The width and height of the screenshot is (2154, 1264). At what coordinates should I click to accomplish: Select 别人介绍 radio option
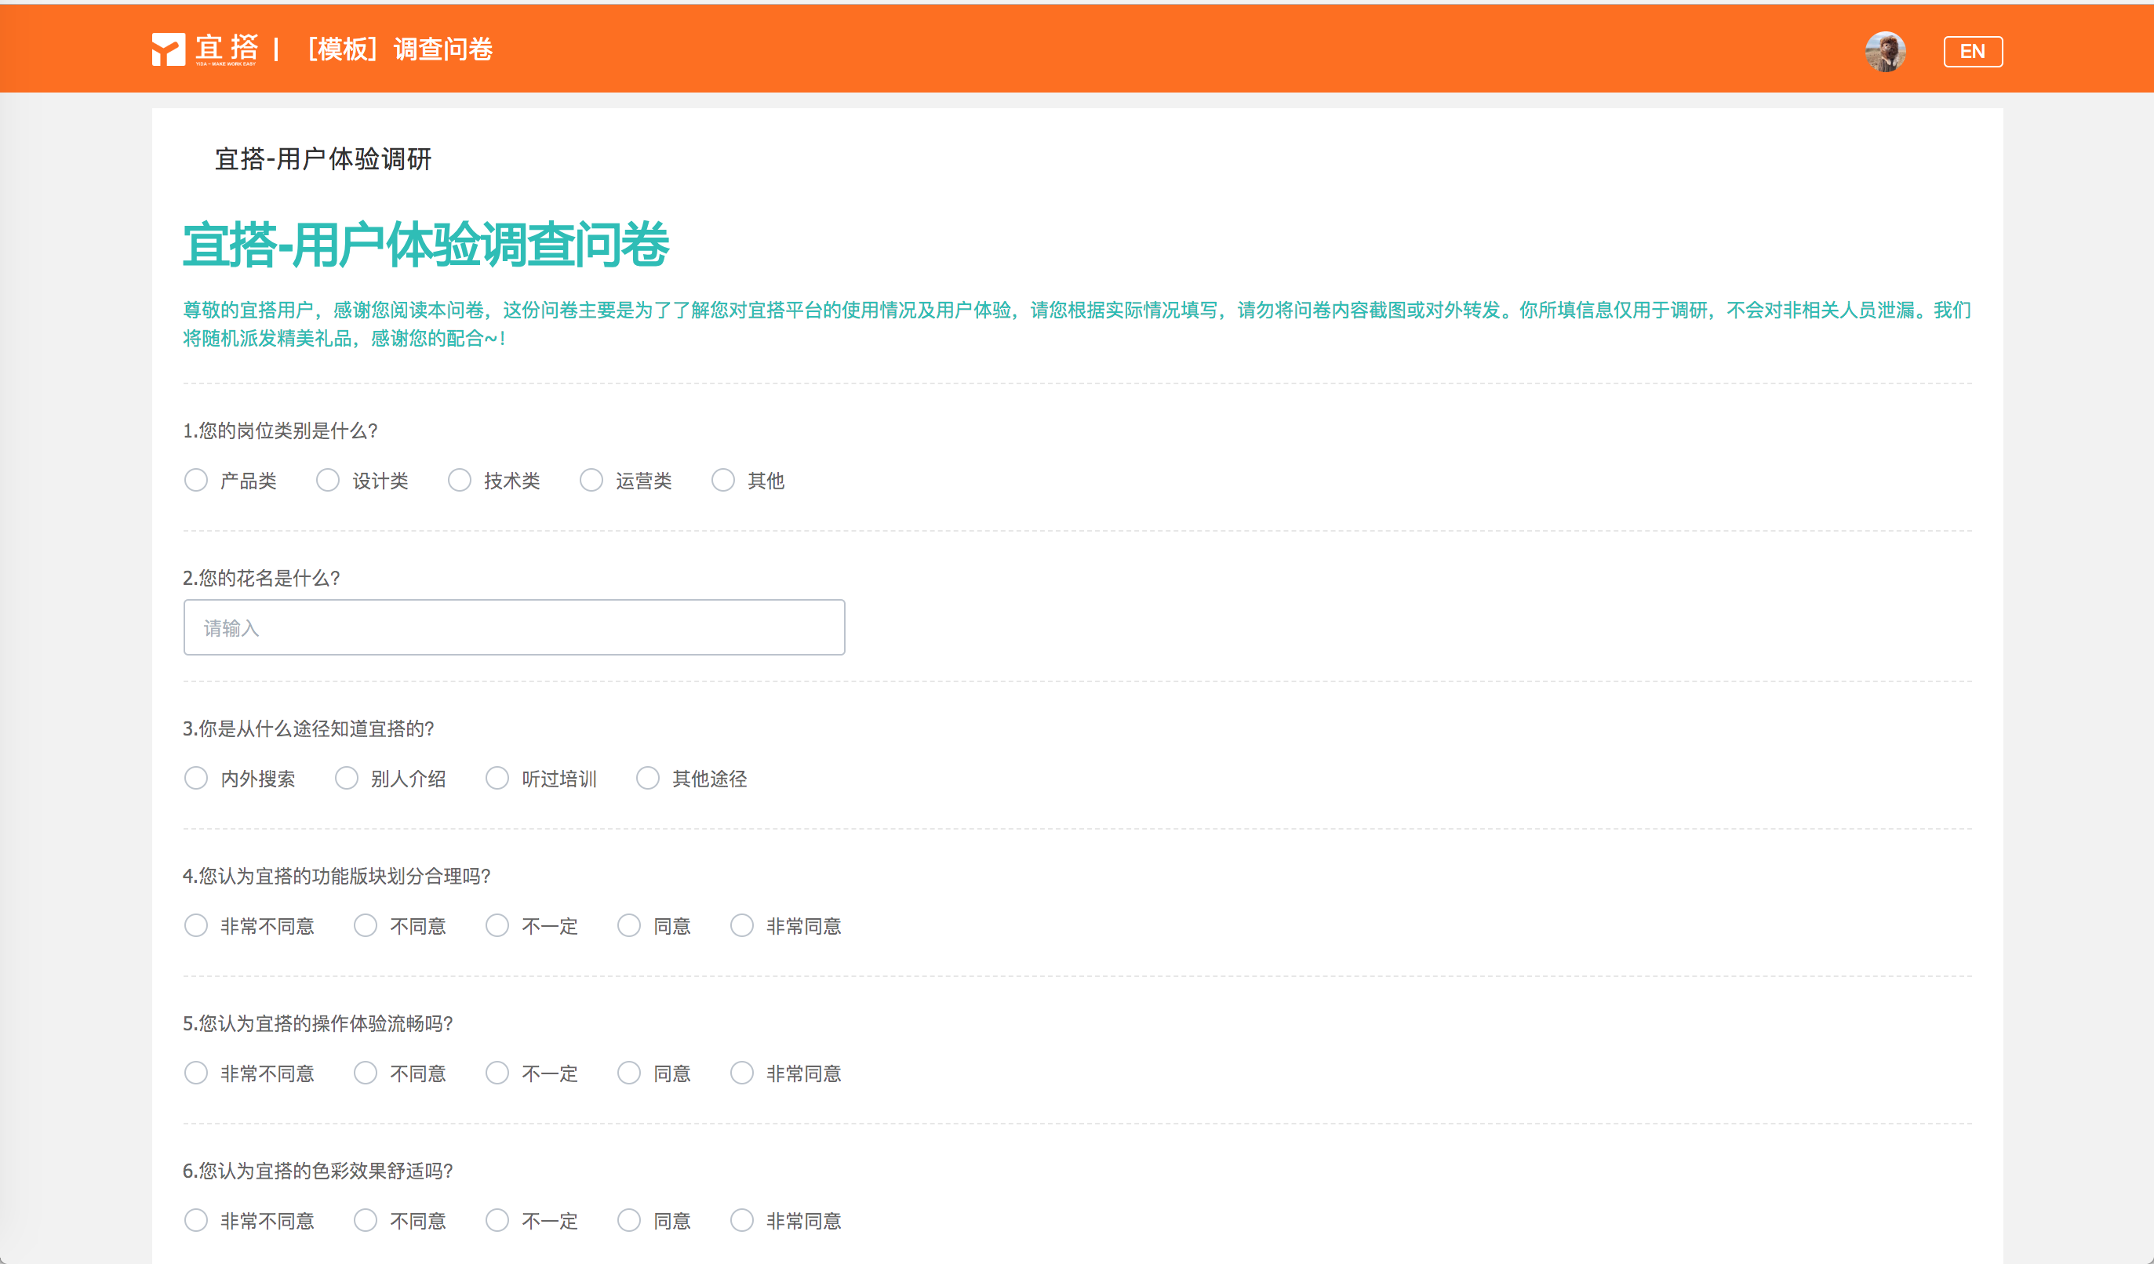pyautogui.click(x=347, y=778)
